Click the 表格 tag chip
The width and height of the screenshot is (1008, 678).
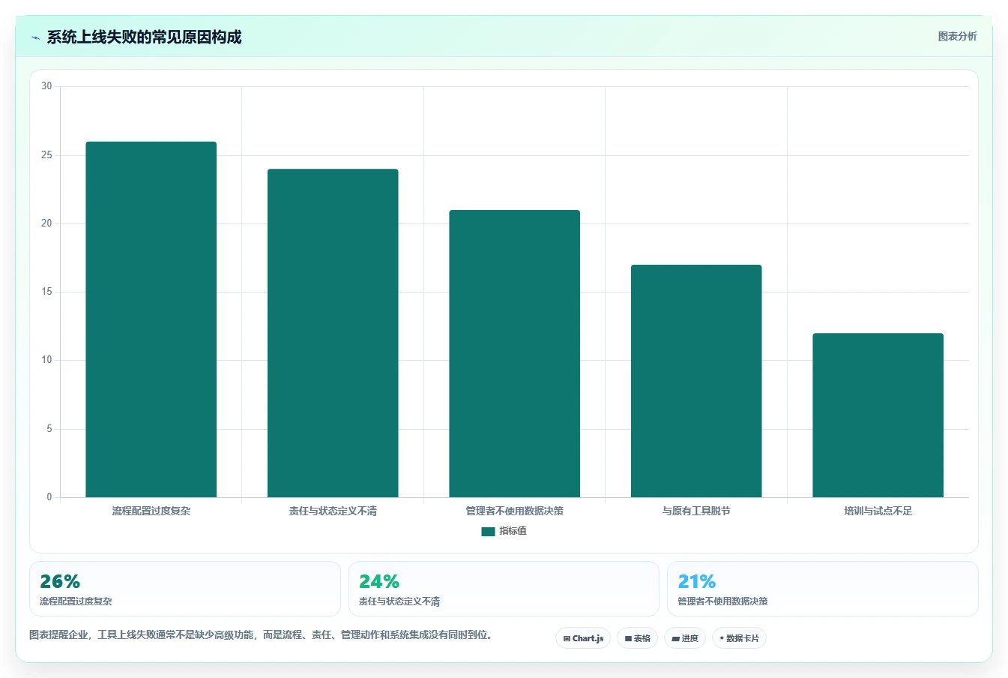pyautogui.click(x=637, y=638)
